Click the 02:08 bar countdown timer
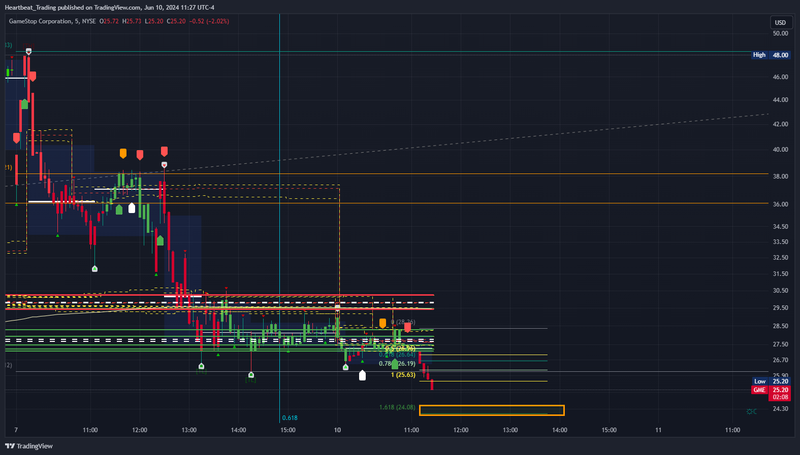Screen dimensions: 800x455 tap(780, 397)
